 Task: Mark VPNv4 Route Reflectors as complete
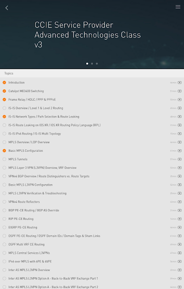4,202
